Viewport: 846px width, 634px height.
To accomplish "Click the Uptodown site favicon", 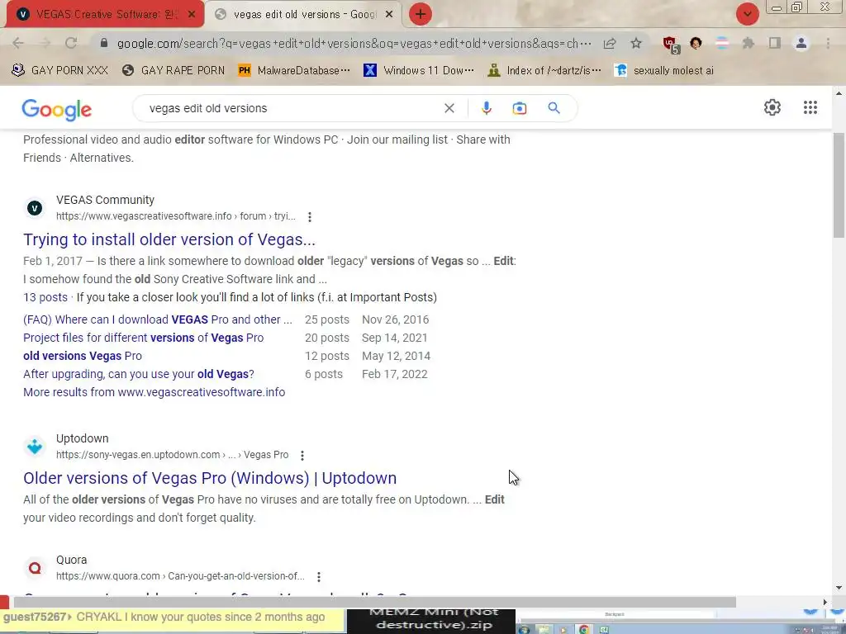I will (35, 447).
